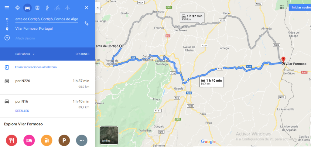Expand the Salir ahora dropdown
311x147 pixels.
click(x=25, y=54)
